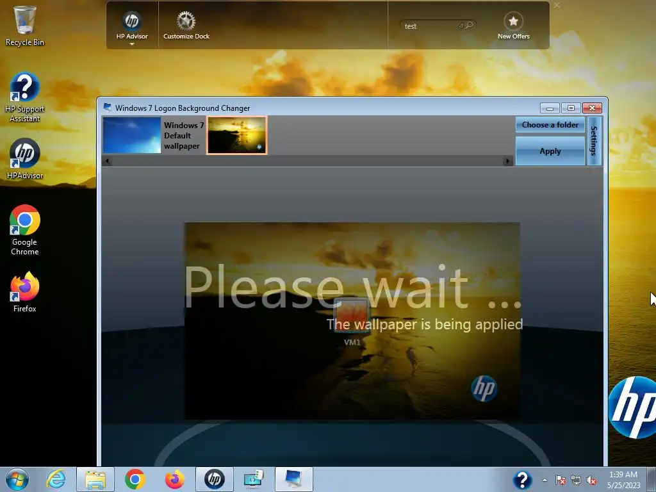Open the Action Center flag tray icon
Viewport: 656px width, 492px height.
point(560,480)
